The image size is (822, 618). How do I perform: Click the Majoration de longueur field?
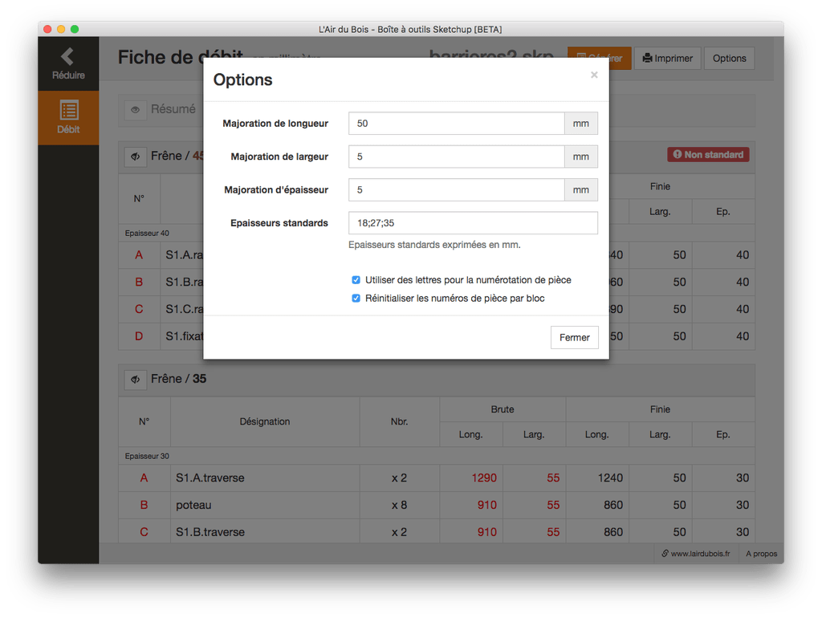coord(456,123)
